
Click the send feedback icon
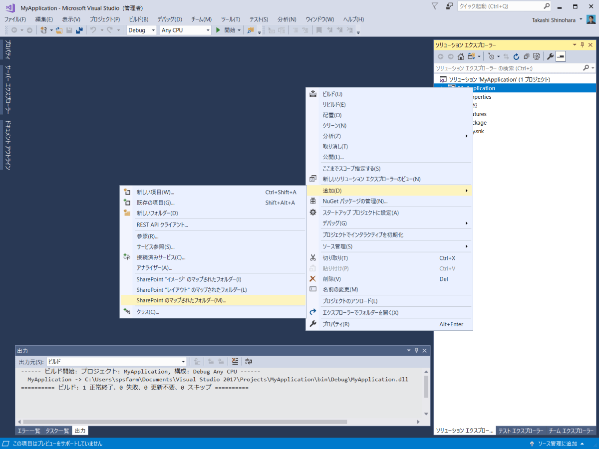(x=449, y=6)
